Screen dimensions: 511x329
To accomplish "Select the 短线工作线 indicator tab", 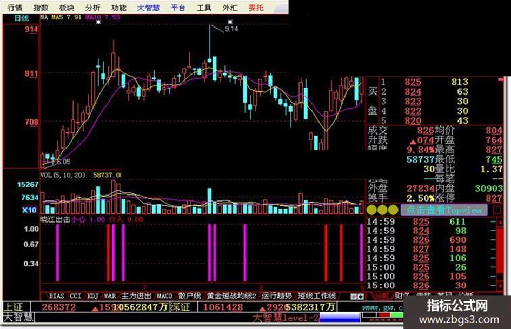I will (317, 296).
